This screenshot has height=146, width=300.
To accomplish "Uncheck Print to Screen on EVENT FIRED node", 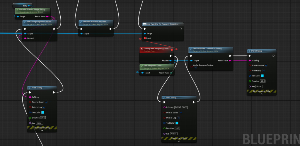I will [180, 113].
